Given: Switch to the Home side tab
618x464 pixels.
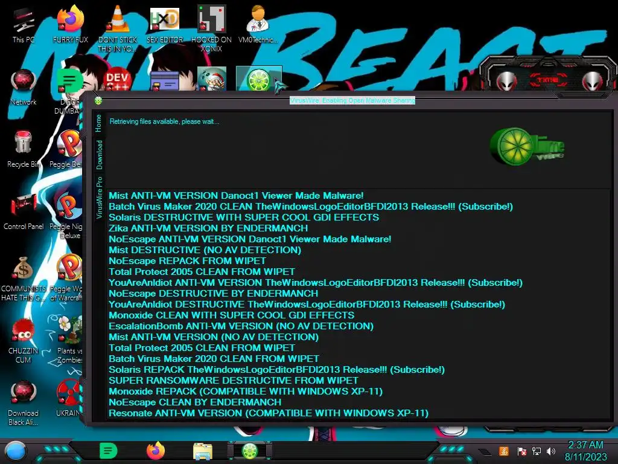Looking at the screenshot, I should [x=98, y=123].
